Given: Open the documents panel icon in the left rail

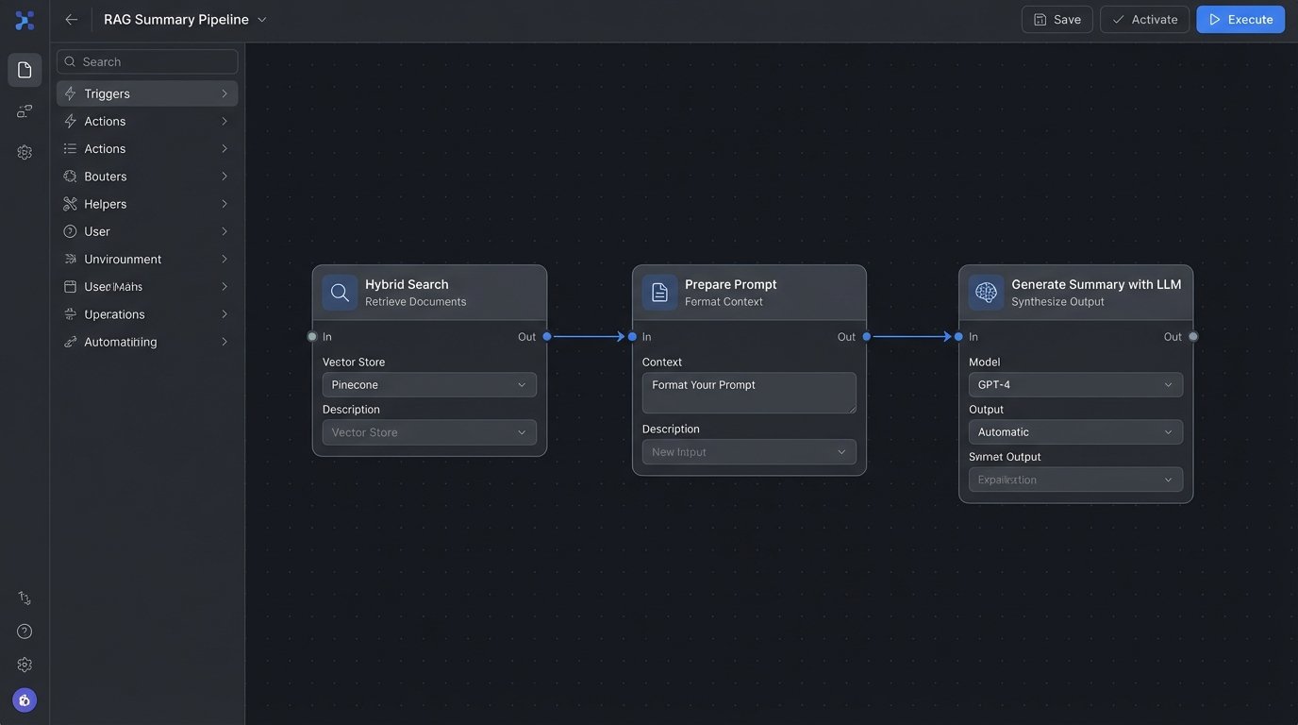Looking at the screenshot, I should pyautogui.click(x=21, y=68).
